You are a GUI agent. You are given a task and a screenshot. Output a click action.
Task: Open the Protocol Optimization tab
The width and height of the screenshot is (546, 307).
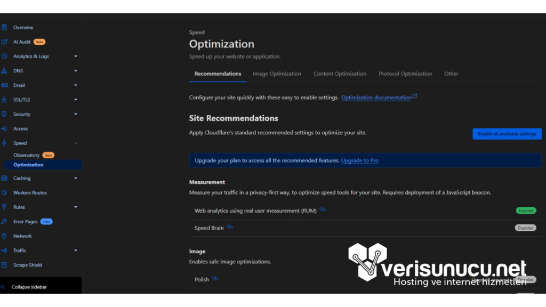pos(405,74)
